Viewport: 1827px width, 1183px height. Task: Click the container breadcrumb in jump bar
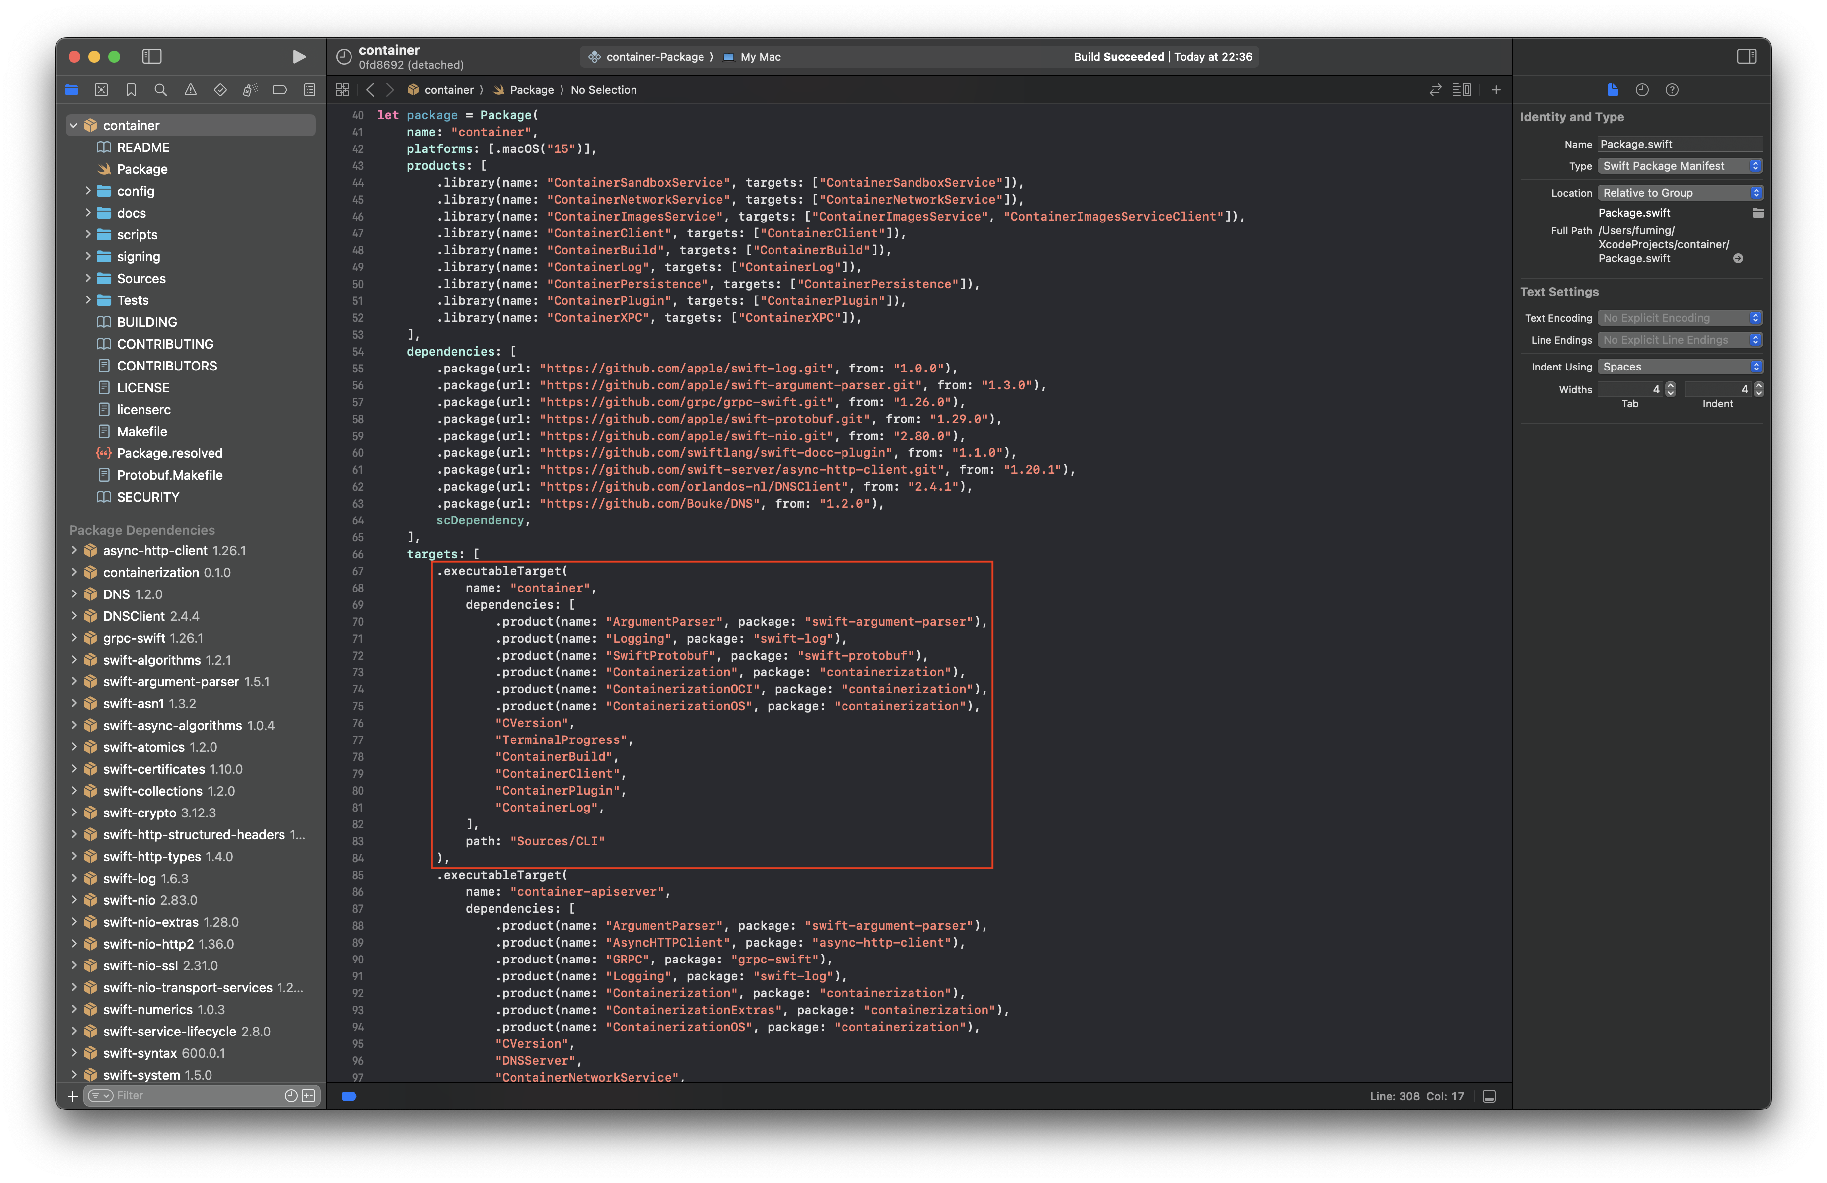pos(441,90)
